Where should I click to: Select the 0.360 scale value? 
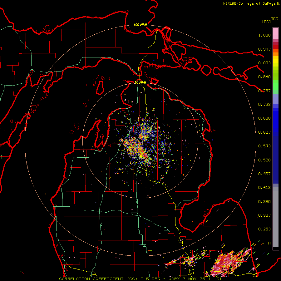pyautogui.click(x=264, y=202)
